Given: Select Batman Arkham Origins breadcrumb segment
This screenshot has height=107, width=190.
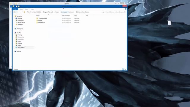Looking at the screenshot, I should [83, 12].
